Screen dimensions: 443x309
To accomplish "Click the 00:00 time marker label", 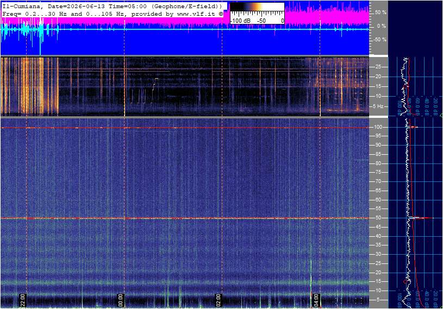I will pos(121,300).
